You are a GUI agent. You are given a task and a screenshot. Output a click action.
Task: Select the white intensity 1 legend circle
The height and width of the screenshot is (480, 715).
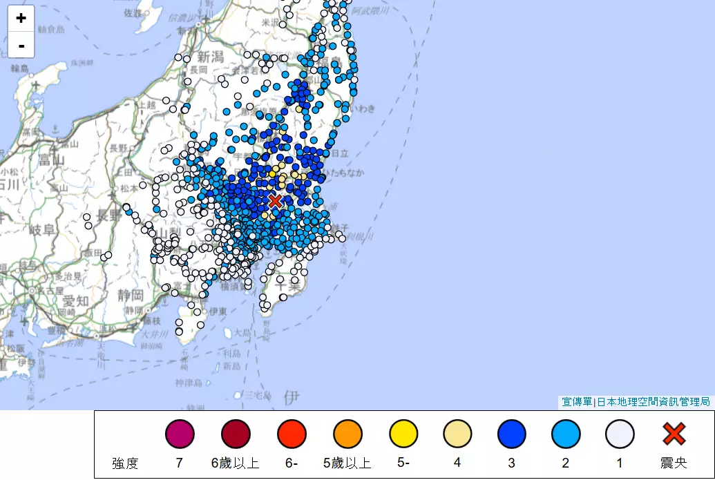click(620, 434)
